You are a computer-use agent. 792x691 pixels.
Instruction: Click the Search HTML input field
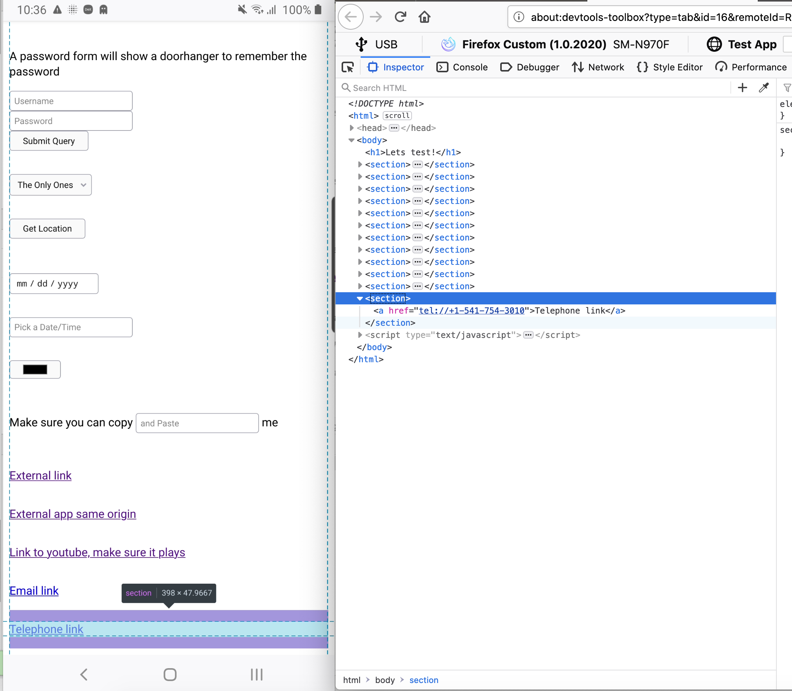coord(424,88)
